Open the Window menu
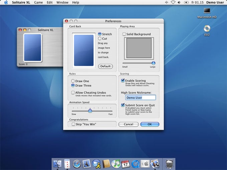Image resolution: width=227 pixels, height=170 pixels. pos(62,2)
